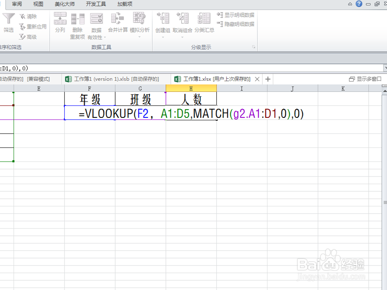Expand the Create Group dropdown arrow
Image resolution: width=387 pixels, height=290 pixels.
click(163, 37)
